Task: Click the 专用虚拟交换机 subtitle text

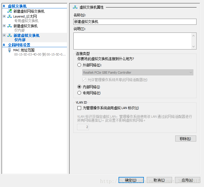Action: pos(26,21)
